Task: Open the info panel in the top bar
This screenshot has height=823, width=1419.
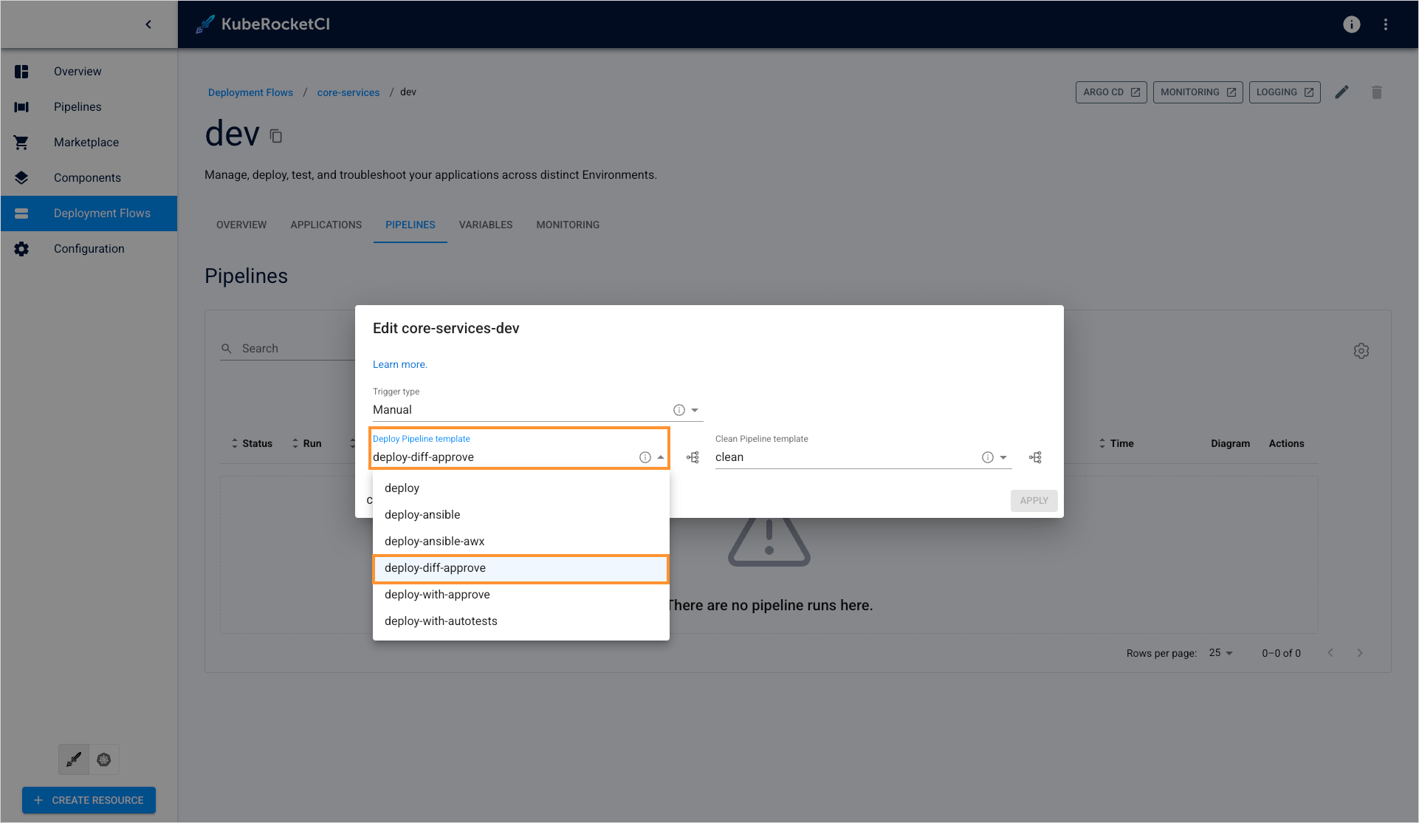Action: [x=1351, y=24]
